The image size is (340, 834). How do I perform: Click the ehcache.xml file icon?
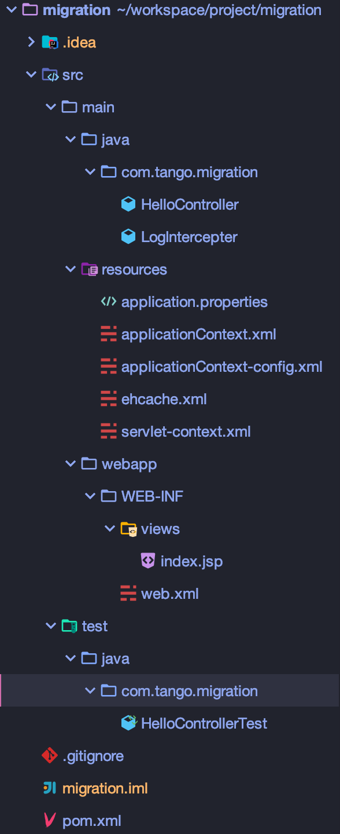(108, 398)
